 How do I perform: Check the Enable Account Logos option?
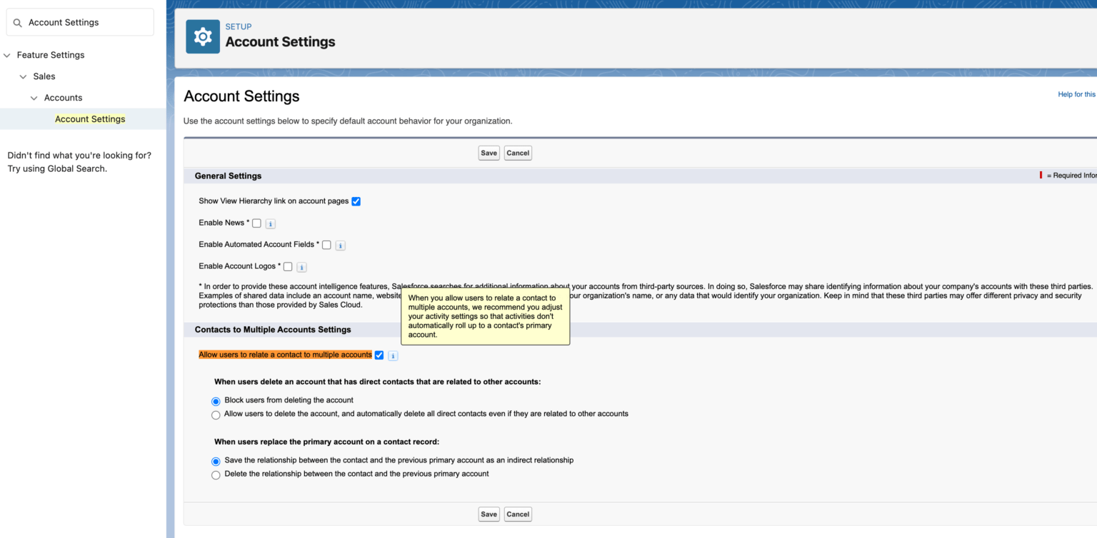coord(287,266)
